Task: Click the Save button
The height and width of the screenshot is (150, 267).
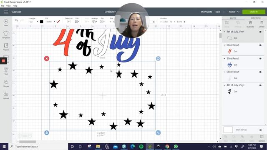Action: click(x=218, y=12)
